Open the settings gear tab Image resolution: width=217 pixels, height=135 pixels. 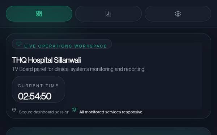(178, 14)
